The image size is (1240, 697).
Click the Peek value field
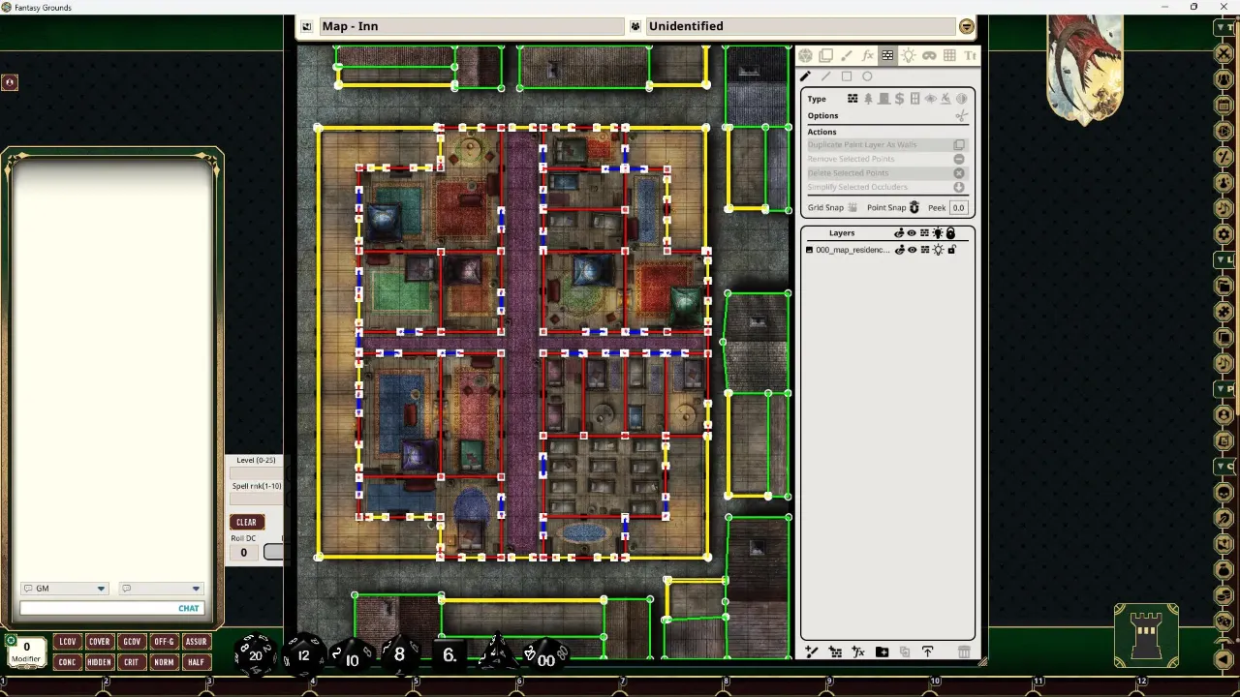(x=958, y=207)
